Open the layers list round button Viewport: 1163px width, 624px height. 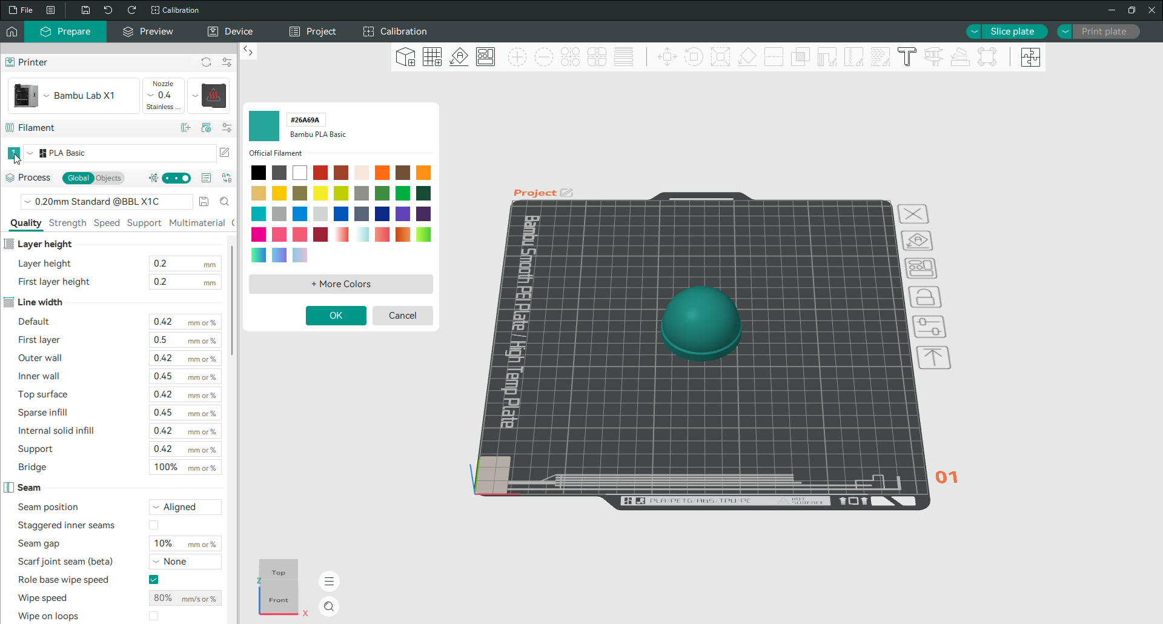(x=329, y=582)
